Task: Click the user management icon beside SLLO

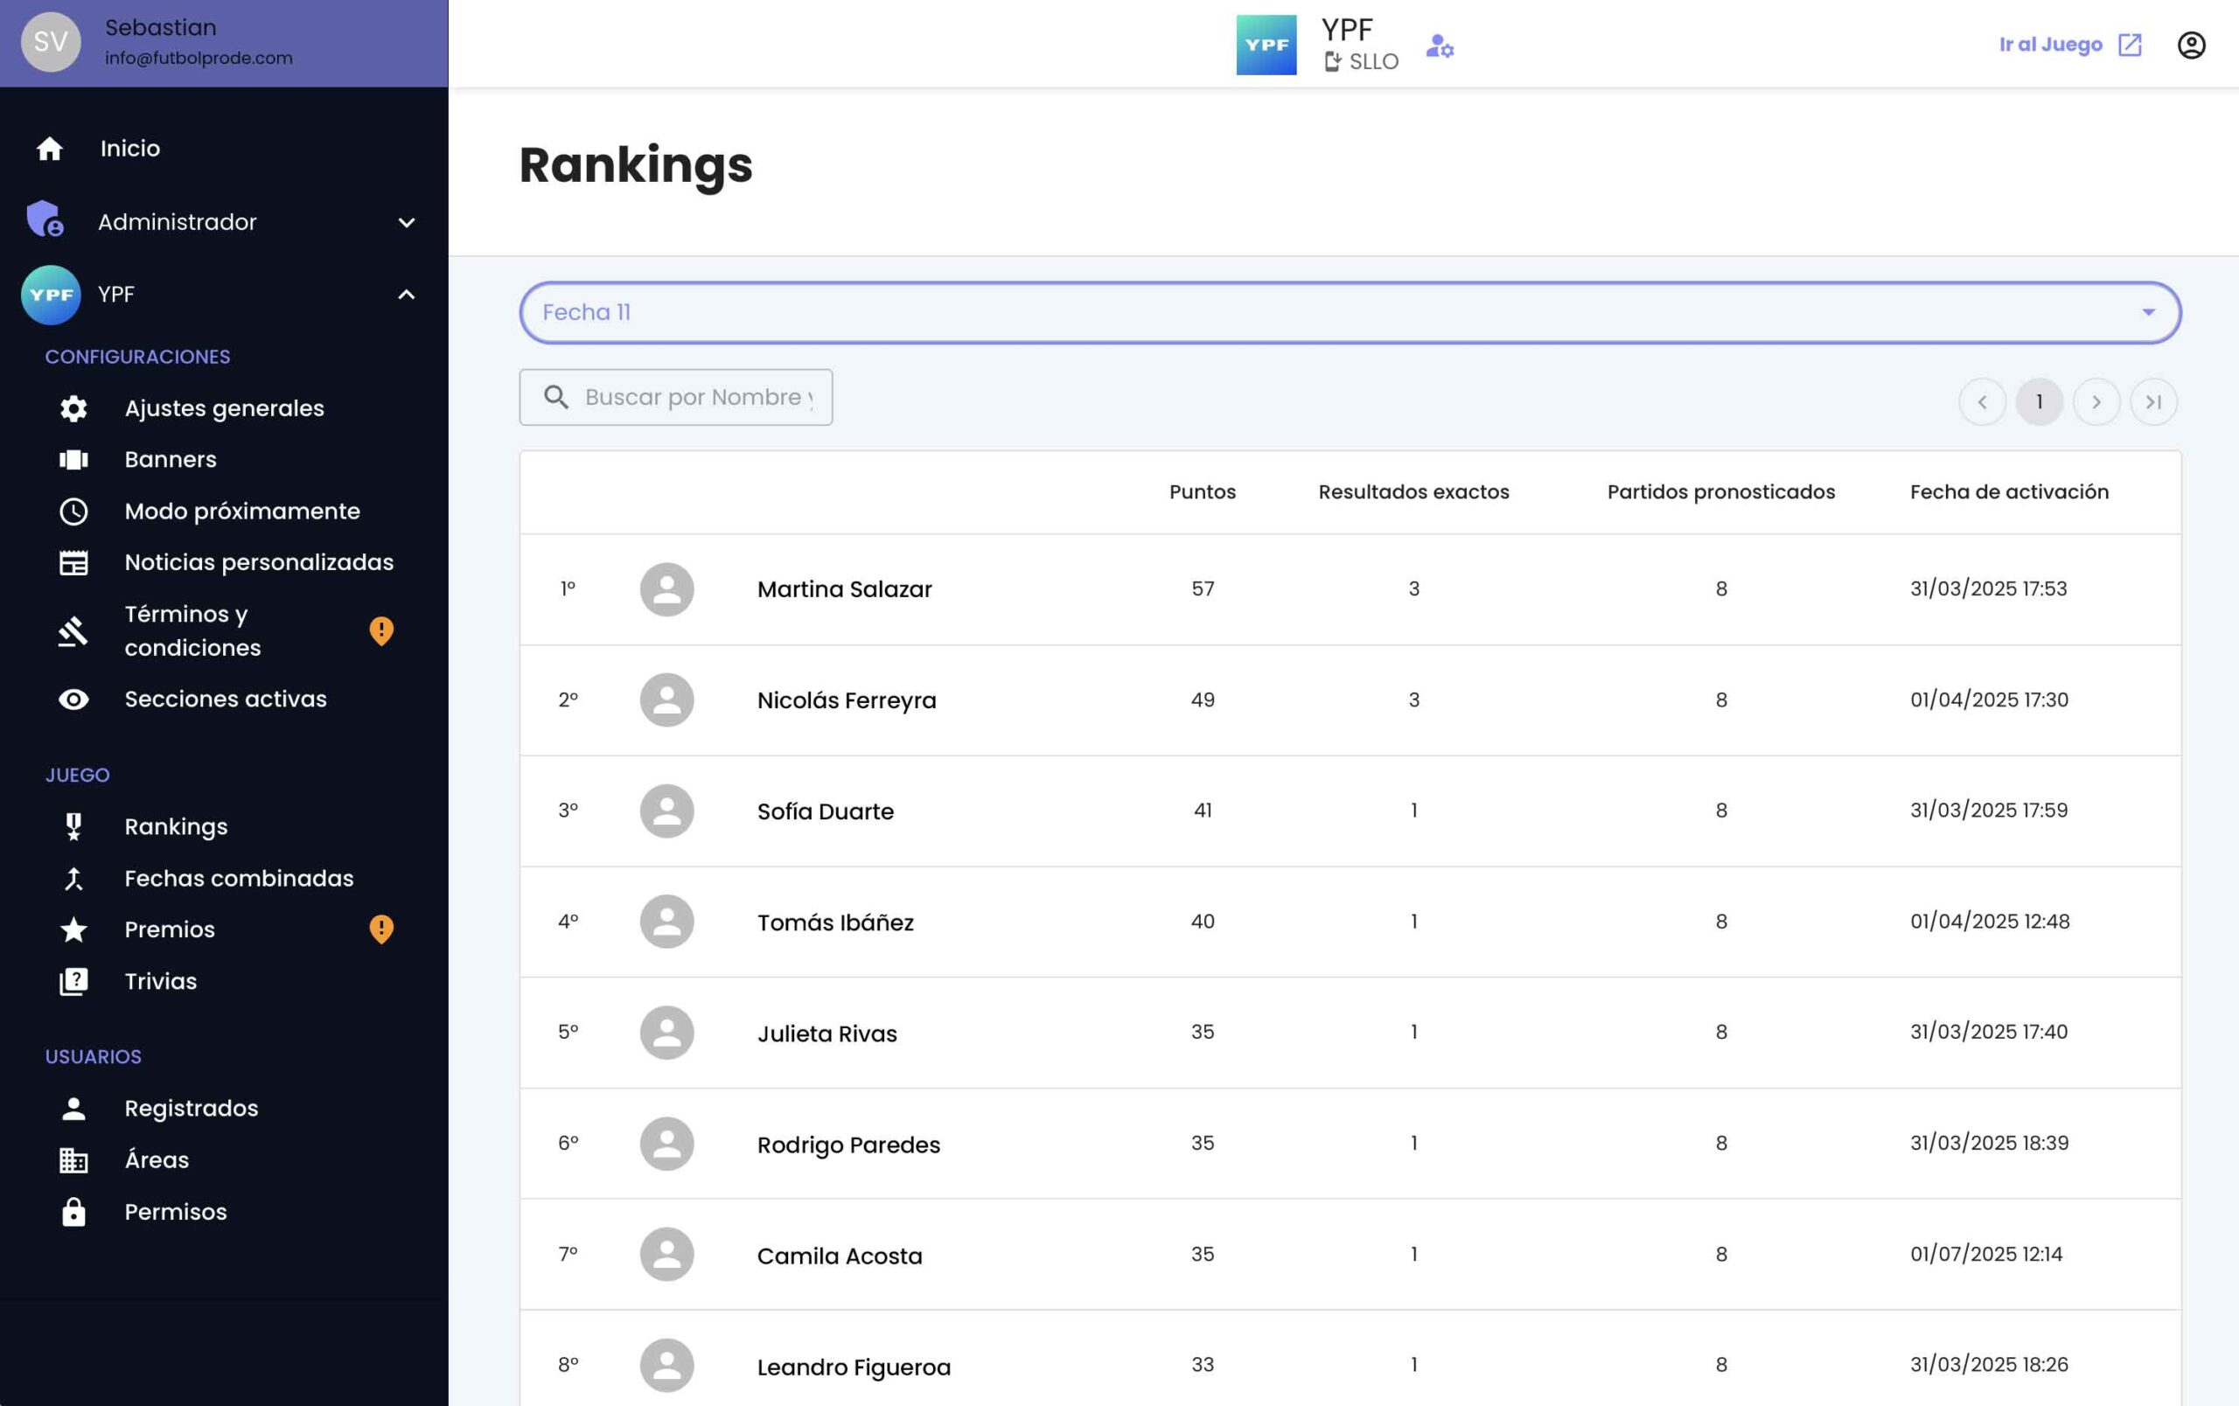Action: (x=1440, y=46)
